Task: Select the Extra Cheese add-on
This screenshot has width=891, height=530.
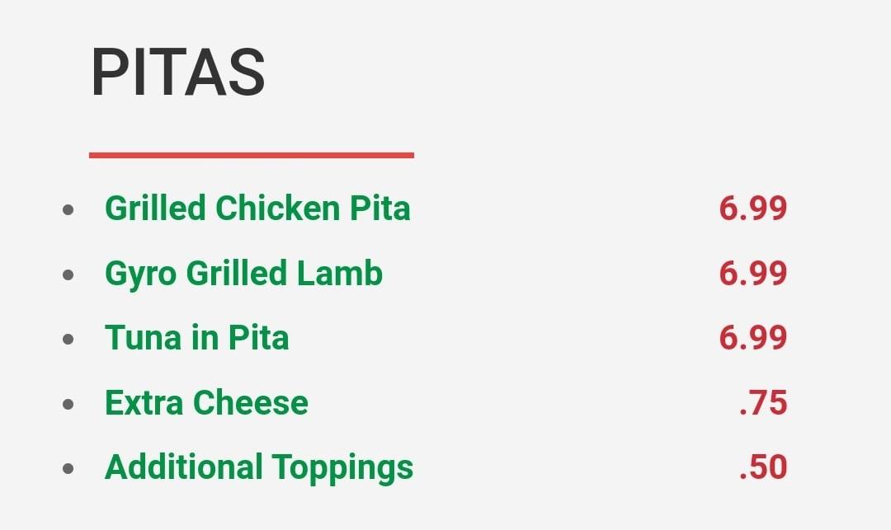Action: 206,403
